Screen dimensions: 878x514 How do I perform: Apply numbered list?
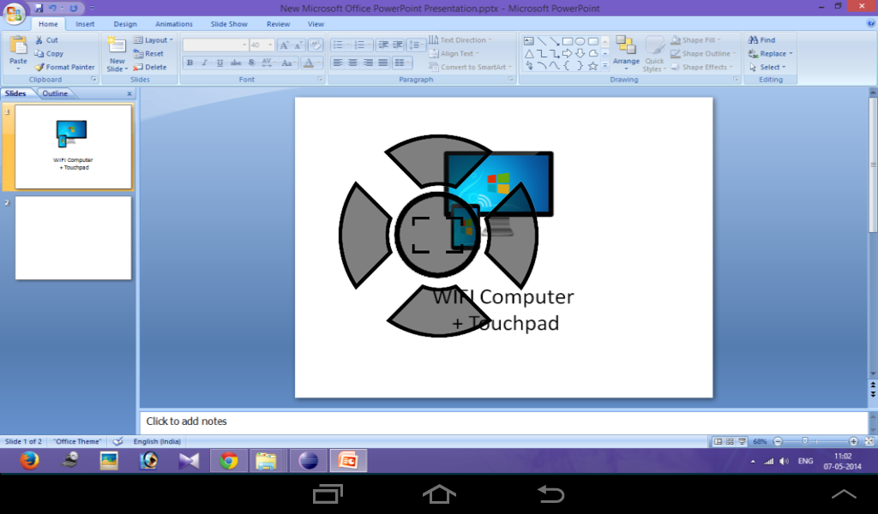point(362,45)
